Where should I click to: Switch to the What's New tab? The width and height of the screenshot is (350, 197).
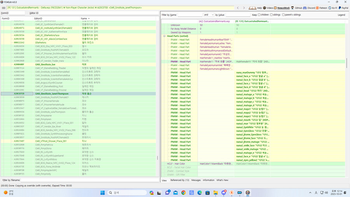pos(222,180)
